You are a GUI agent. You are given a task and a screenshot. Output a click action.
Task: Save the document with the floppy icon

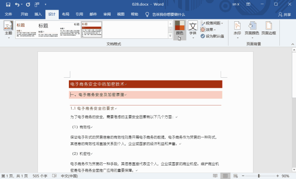pyautogui.click(x=8, y=4)
